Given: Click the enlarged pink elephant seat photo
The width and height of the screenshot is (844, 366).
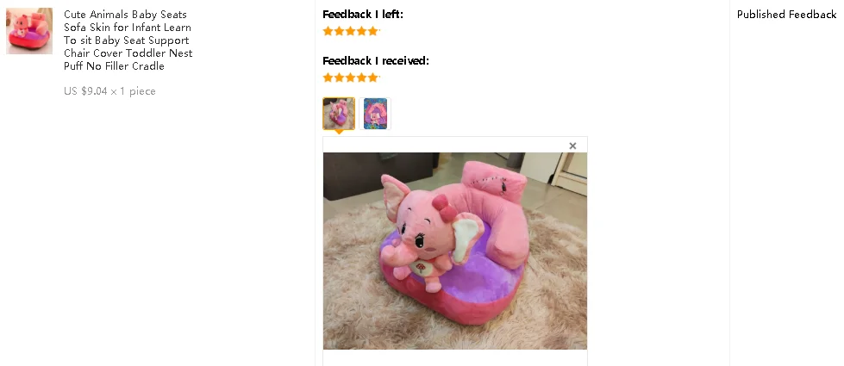Looking at the screenshot, I should click(x=455, y=251).
